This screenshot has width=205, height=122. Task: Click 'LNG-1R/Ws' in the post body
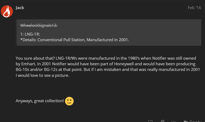click(66, 58)
